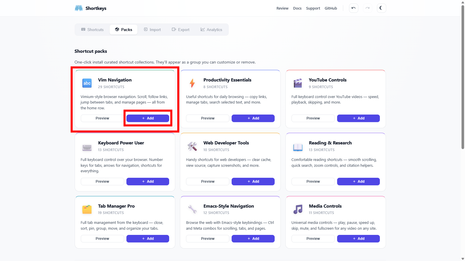This screenshot has width=465, height=261.
Task: Open the Import tab
Action: pyautogui.click(x=152, y=30)
